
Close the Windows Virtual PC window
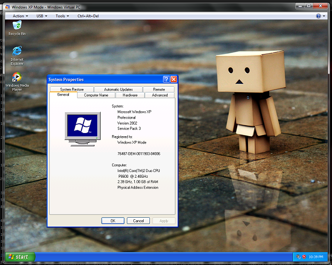321,6
